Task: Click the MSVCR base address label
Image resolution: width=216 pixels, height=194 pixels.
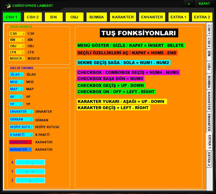Action: (x=17, y=58)
